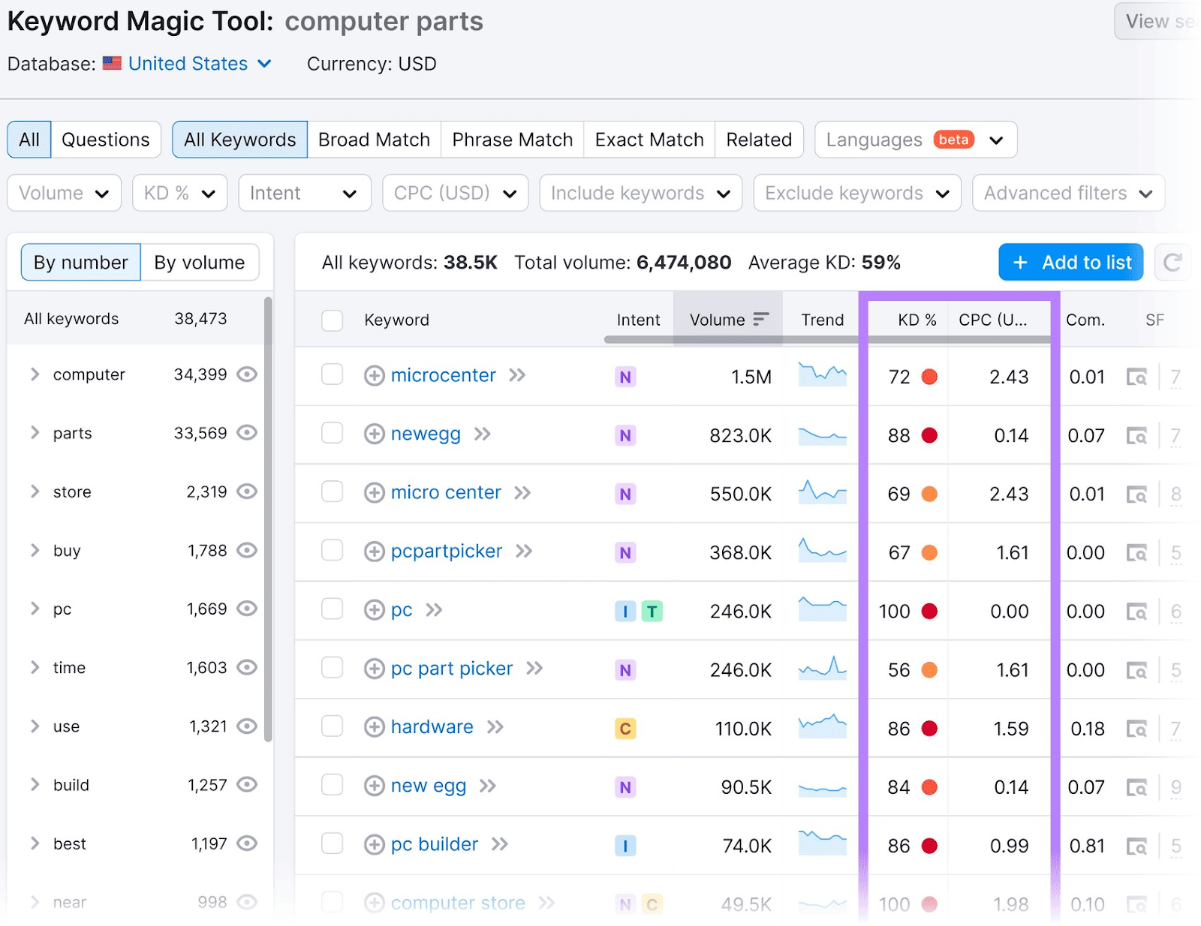Select the Questions tab
This screenshot has width=1201, height=926.
(x=105, y=140)
